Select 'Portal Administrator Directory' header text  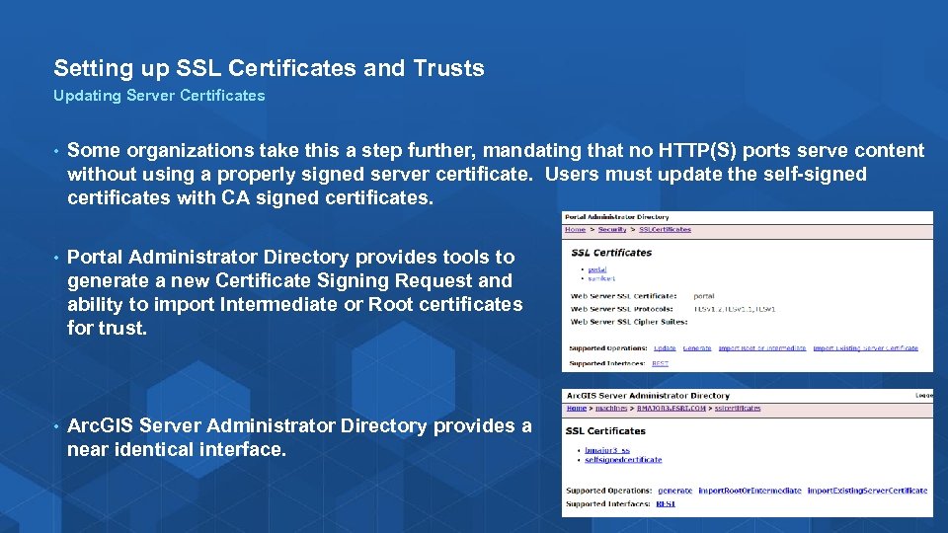point(616,216)
